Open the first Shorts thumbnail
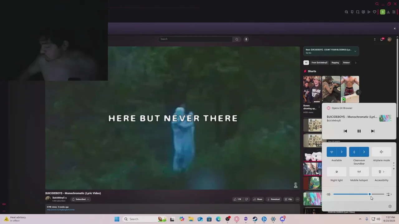The width and height of the screenshot is (399, 224). coord(312,89)
